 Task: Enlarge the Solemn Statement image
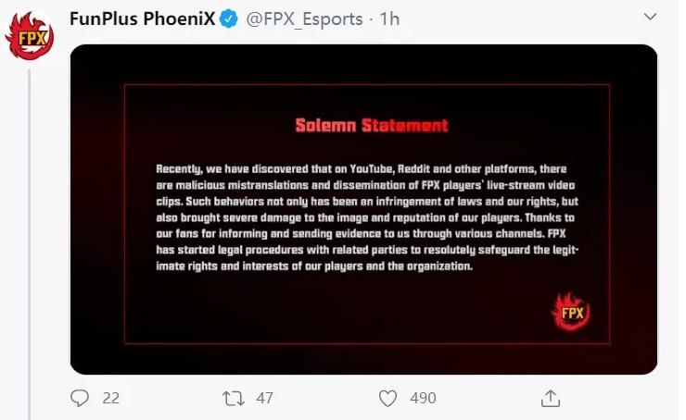point(363,209)
